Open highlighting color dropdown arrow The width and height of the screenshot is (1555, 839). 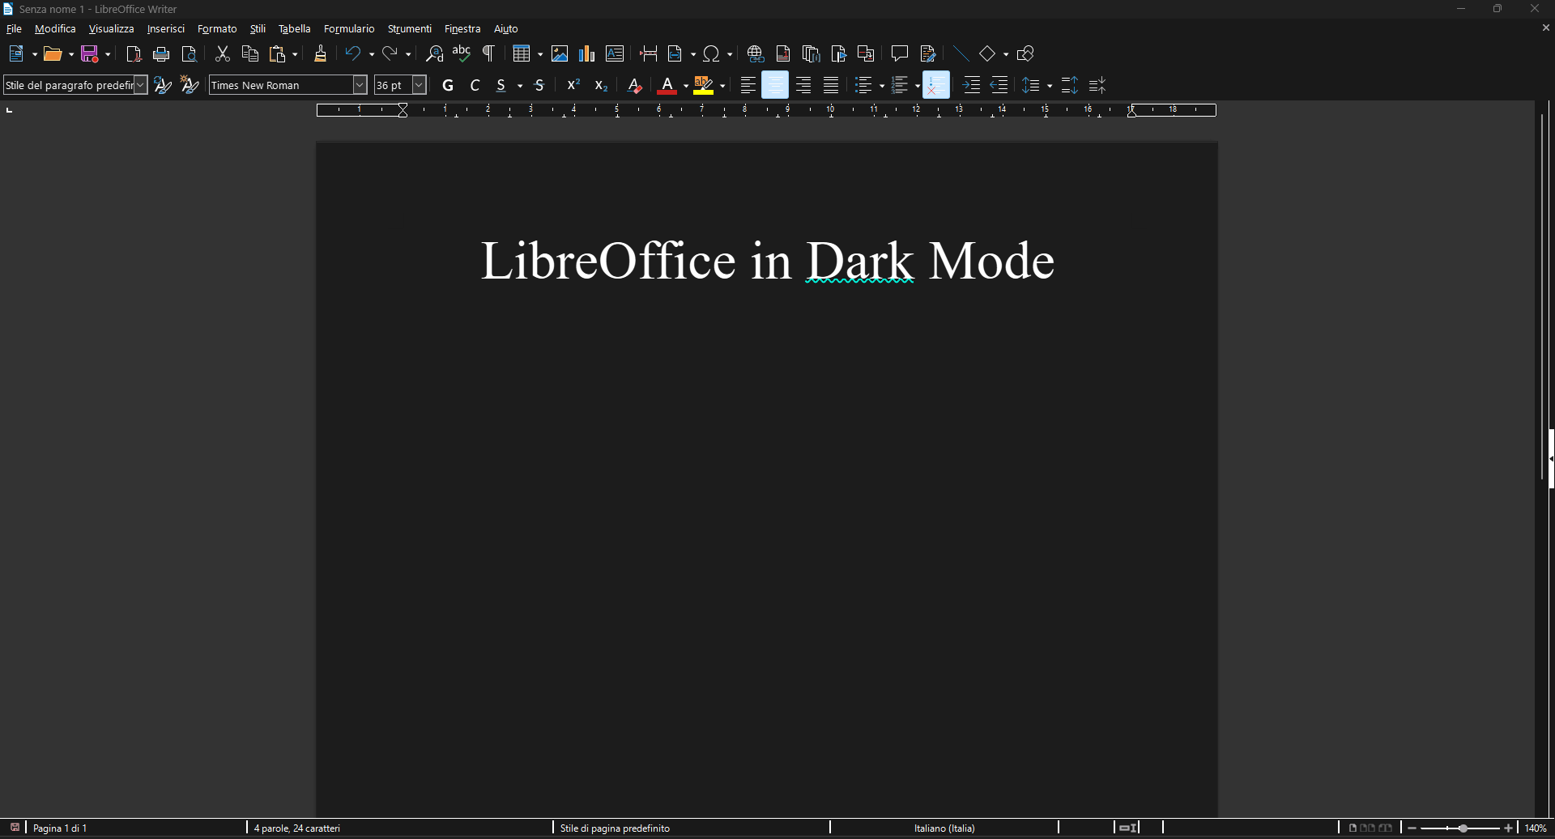click(722, 86)
